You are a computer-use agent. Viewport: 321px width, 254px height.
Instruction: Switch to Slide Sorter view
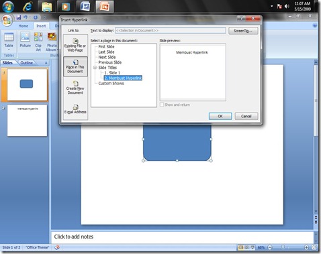click(246, 247)
